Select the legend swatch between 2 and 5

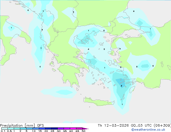23,128
